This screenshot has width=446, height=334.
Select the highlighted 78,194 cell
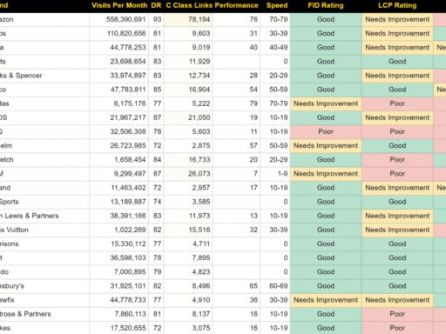(188, 19)
